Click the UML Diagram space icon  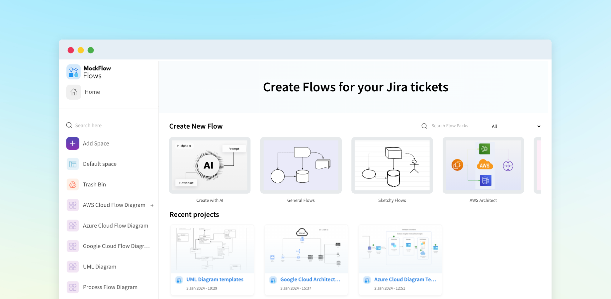pos(73,267)
